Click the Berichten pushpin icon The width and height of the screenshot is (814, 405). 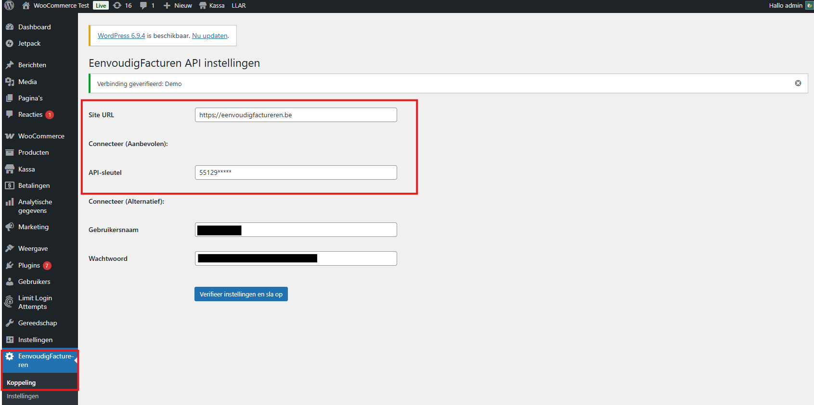pos(10,65)
